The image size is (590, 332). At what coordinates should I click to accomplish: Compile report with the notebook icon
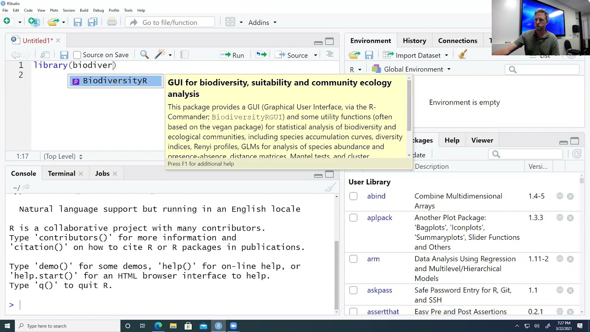(x=184, y=55)
